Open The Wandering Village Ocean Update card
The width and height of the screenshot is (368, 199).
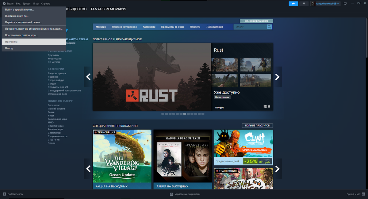pos(122,160)
